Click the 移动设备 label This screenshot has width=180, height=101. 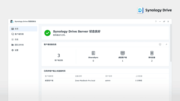(x=152, y=58)
